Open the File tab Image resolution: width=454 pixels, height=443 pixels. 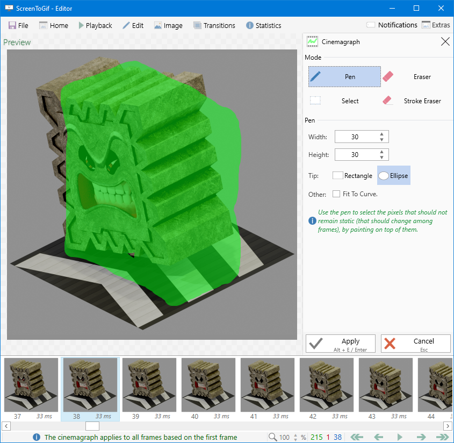pos(18,25)
